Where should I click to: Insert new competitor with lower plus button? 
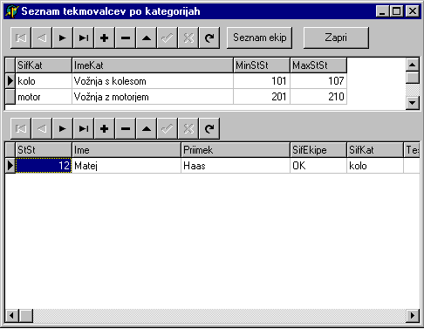[x=105, y=128]
